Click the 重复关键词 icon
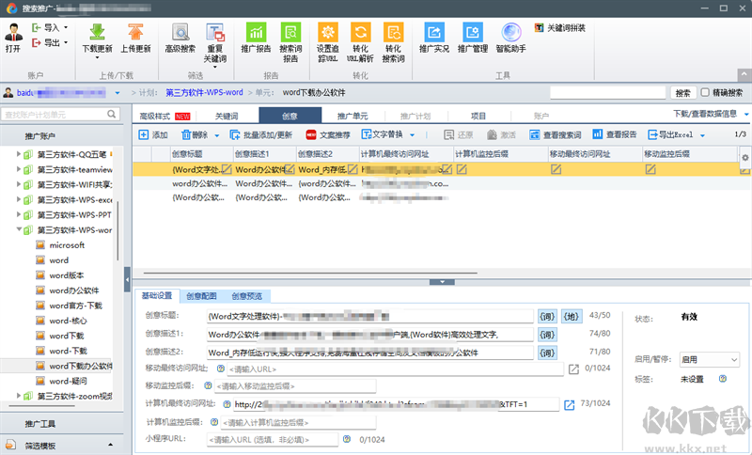 [215, 32]
